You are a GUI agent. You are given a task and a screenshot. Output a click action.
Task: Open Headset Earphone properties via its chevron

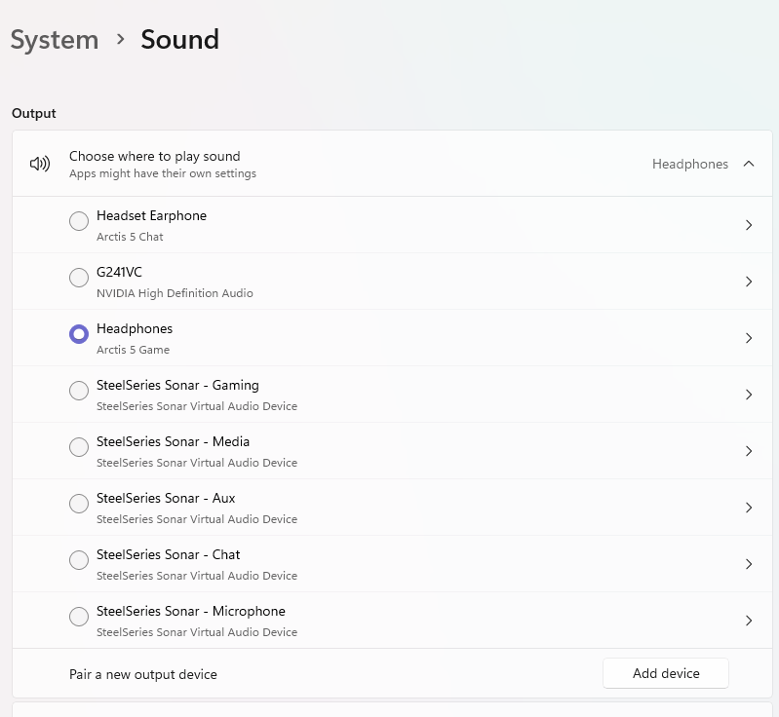(x=749, y=225)
